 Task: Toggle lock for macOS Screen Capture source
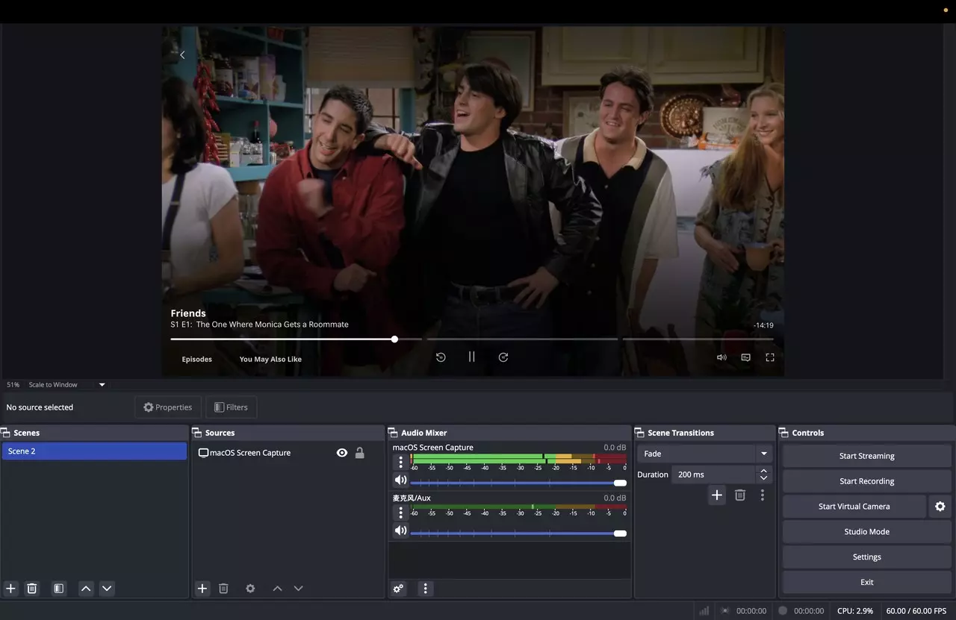click(360, 453)
